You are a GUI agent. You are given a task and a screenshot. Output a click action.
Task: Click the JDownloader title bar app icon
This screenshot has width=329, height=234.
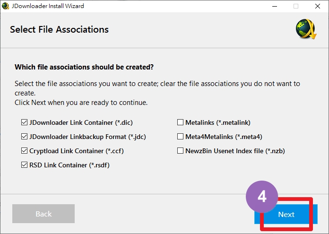point(5,6)
